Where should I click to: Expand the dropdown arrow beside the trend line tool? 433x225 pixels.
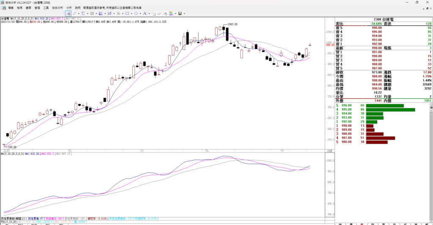click(79, 14)
